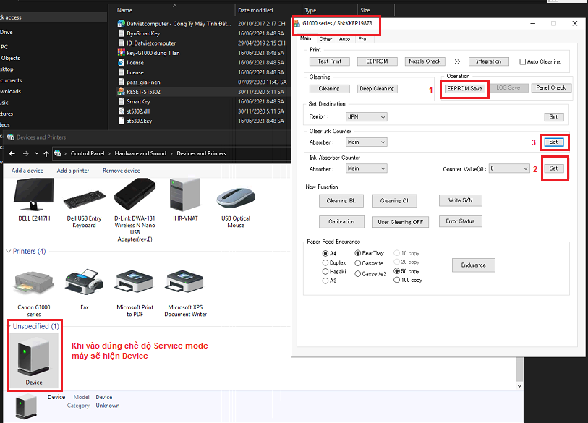588x423 pixels.
Task: Select the 50 copy radio button
Action: click(396, 270)
